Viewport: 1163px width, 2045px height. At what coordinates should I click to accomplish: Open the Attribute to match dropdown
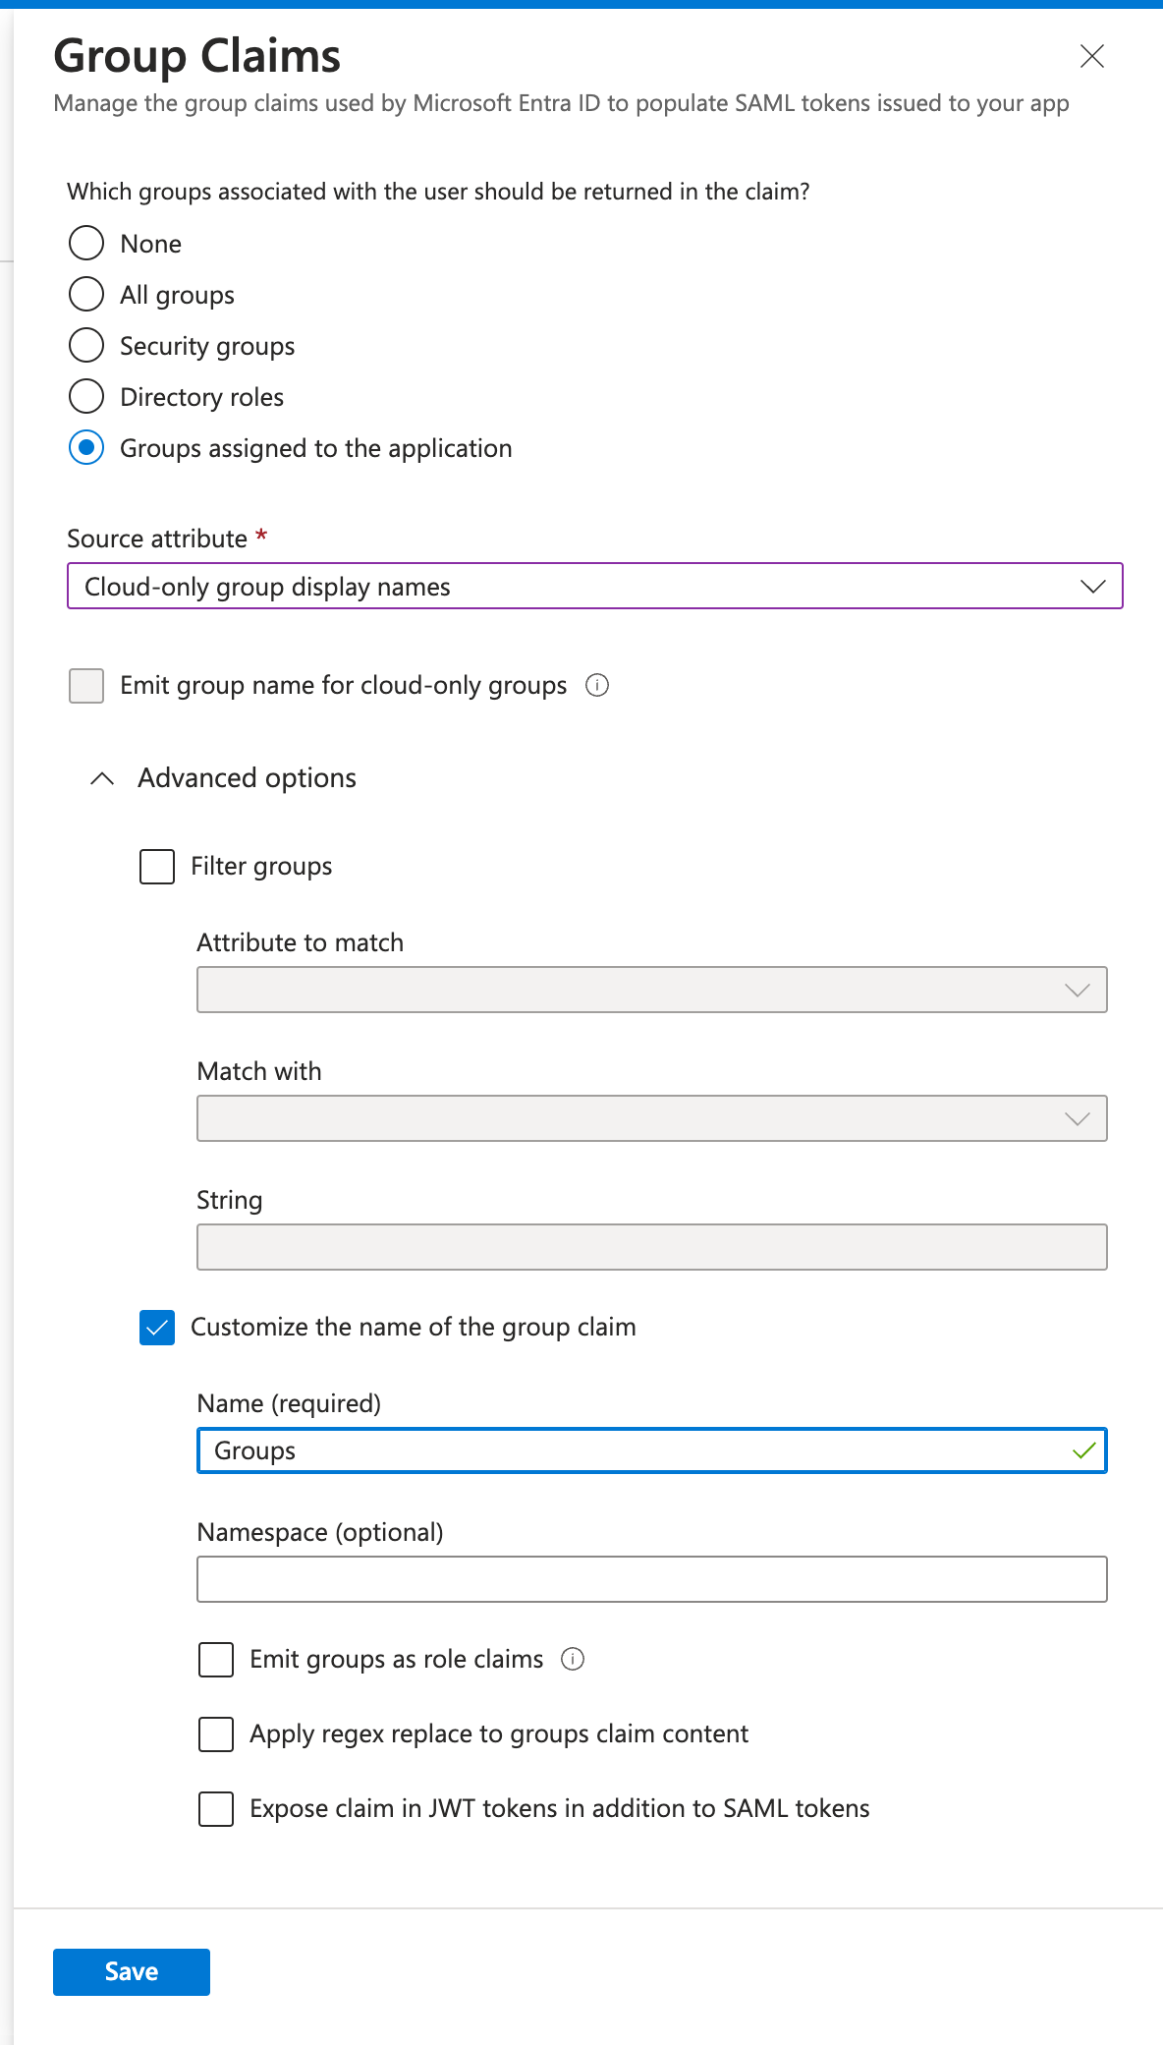pyautogui.click(x=1078, y=990)
